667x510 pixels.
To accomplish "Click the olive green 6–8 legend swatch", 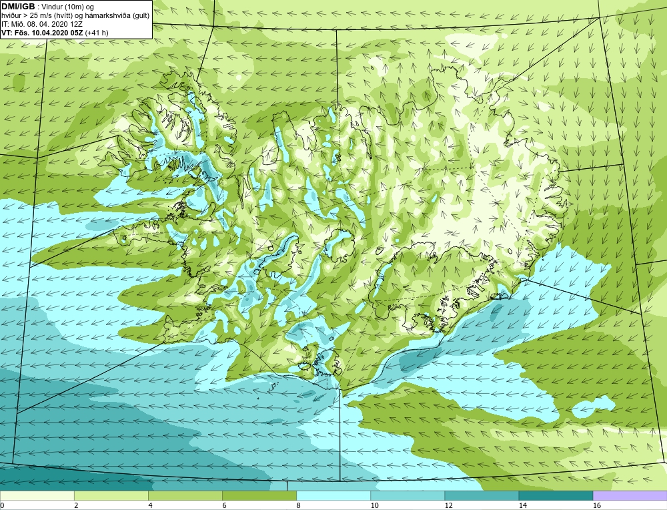I will 259,495.
